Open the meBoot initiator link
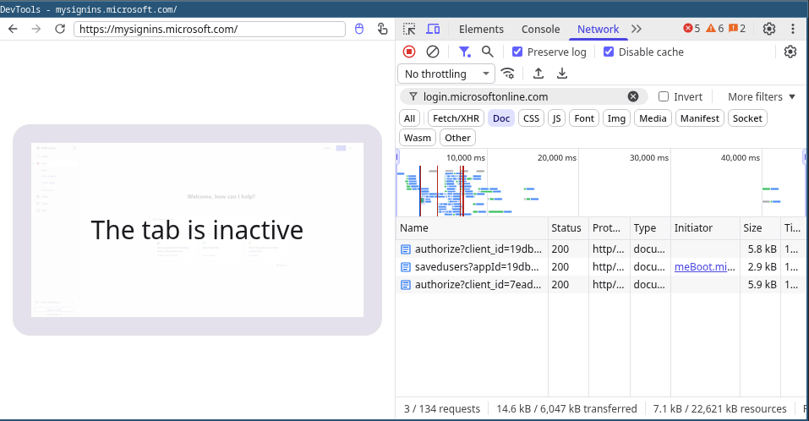This screenshot has height=421, width=809. pos(704,267)
